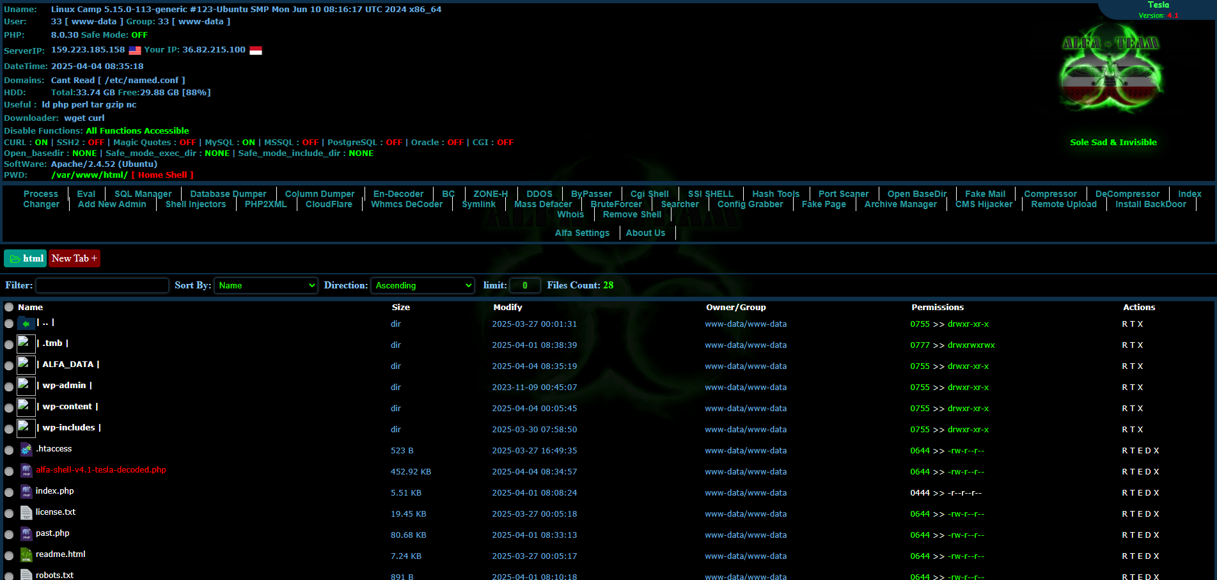Click the text file icon beside license.txt
1217x580 pixels.
[x=26, y=513]
